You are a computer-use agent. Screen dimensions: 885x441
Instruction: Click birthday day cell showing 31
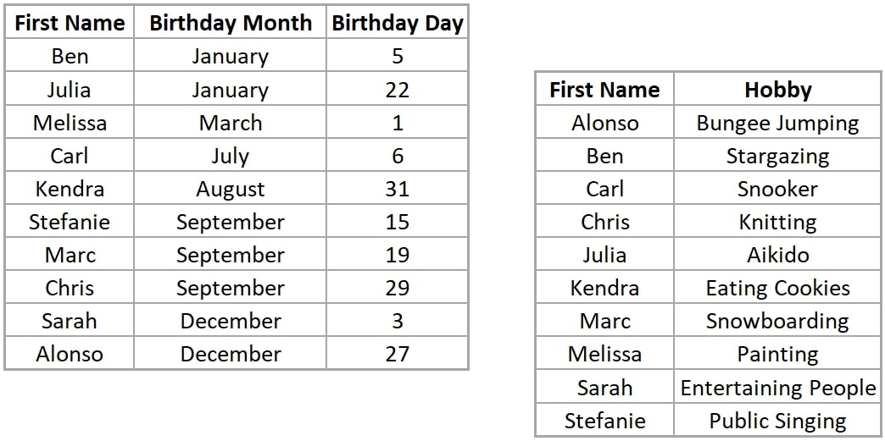tap(398, 189)
